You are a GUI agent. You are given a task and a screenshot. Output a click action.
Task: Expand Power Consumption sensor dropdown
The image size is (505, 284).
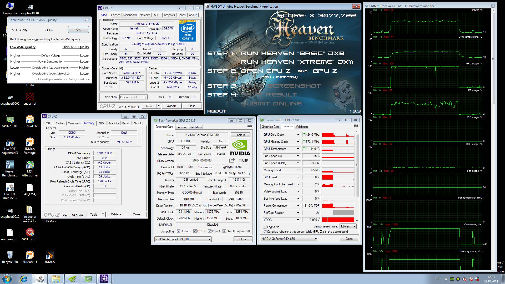point(298,206)
